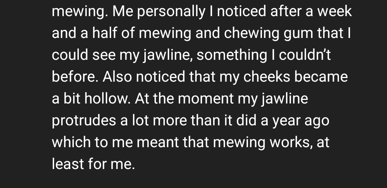Select the word "Also" in the paragraph
Image resolution: width=387 pixels, height=188 pixels.
click(x=117, y=76)
